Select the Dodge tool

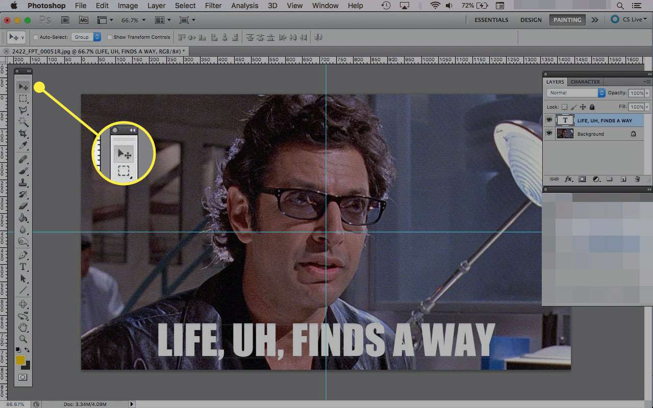click(x=23, y=242)
